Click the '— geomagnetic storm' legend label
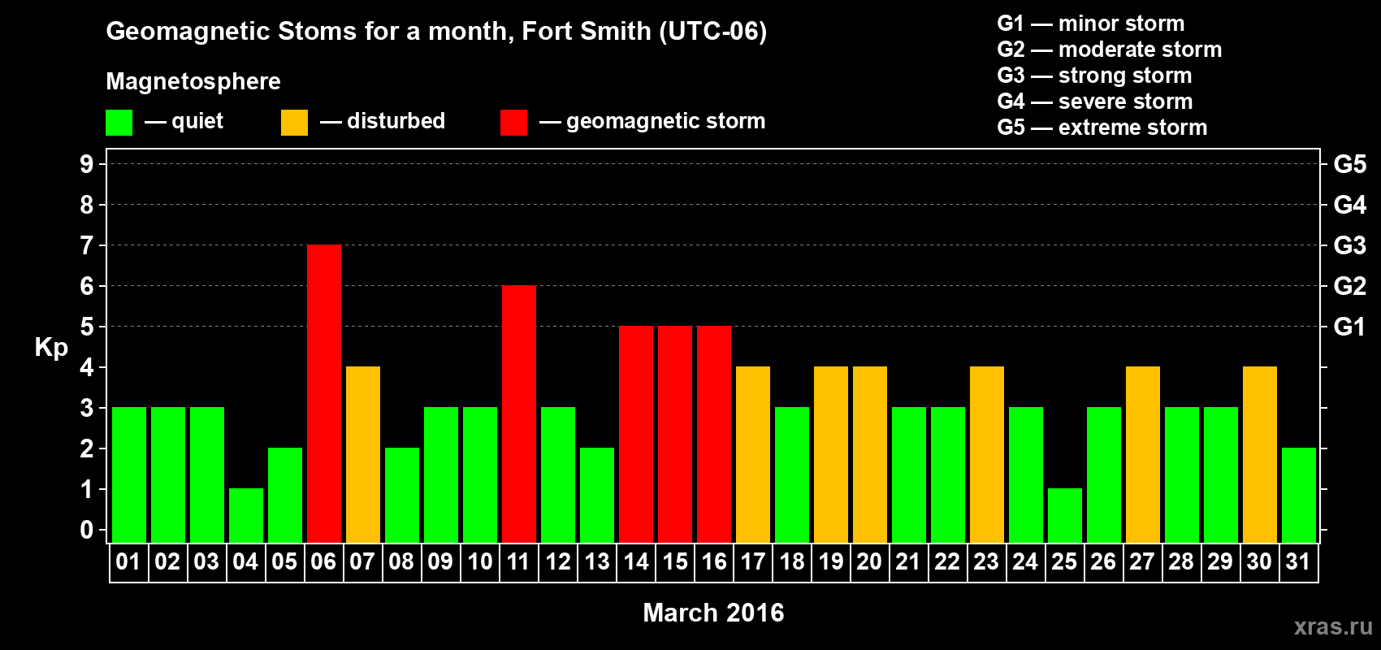Screen dimensions: 1381x650 tap(652, 122)
